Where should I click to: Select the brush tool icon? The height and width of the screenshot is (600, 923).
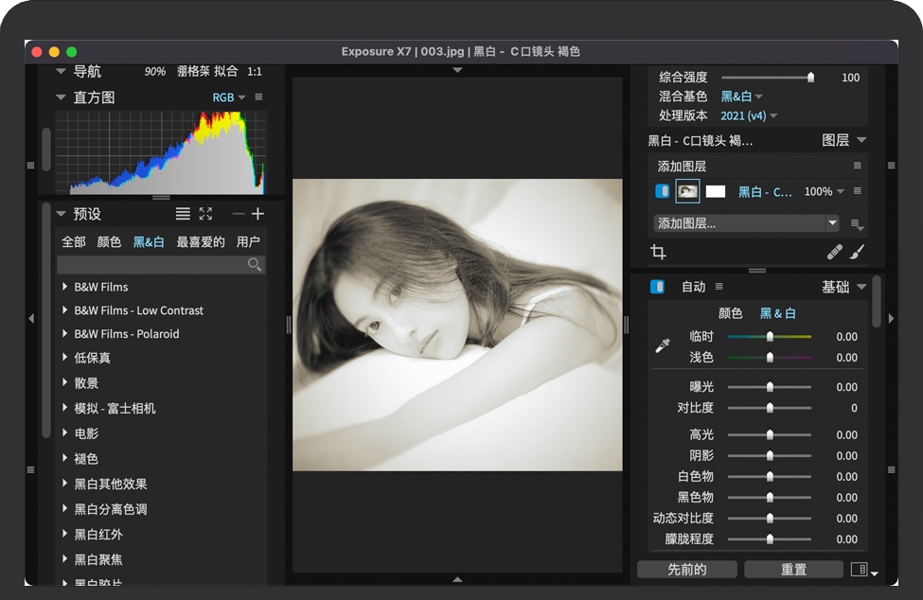857,252
